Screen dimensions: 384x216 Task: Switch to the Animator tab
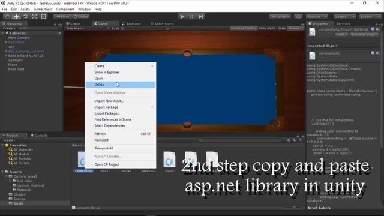pyautogui.click(x=131, y=24)
